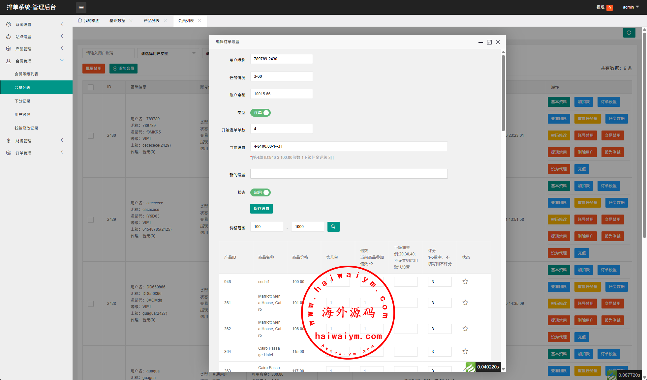The height and width of the screenshot is (380, 647).
Task: Click the star icon for product 362
Action: (465, 329)
